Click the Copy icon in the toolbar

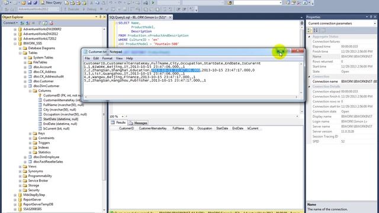tap(97, 2)
